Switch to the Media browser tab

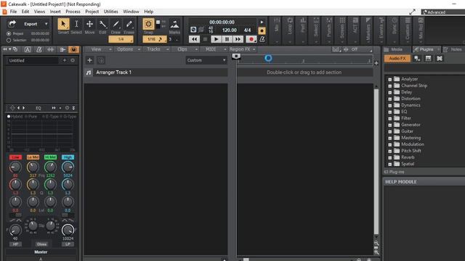(397, 49)
